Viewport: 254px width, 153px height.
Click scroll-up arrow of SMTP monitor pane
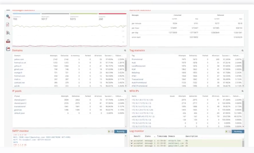pyautogui.click(x=126, y=136)
